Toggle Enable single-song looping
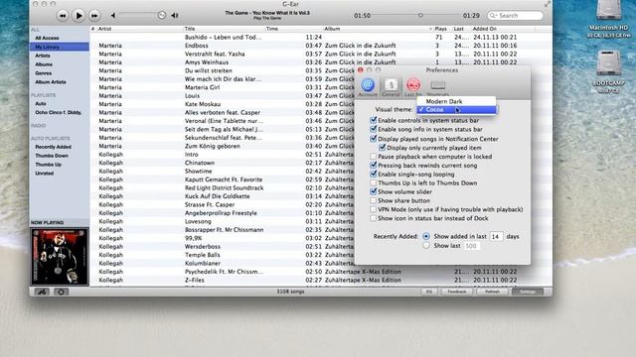This screenshot has width=636, height=357. pos(374,175)
